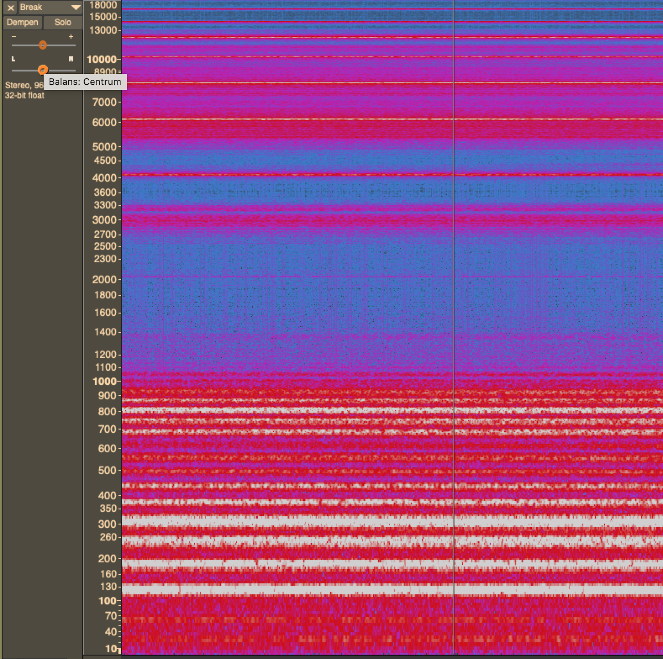The image size is (663, 659).
Task: Click the 32-bit float track info text
Action: click(24, 96)
